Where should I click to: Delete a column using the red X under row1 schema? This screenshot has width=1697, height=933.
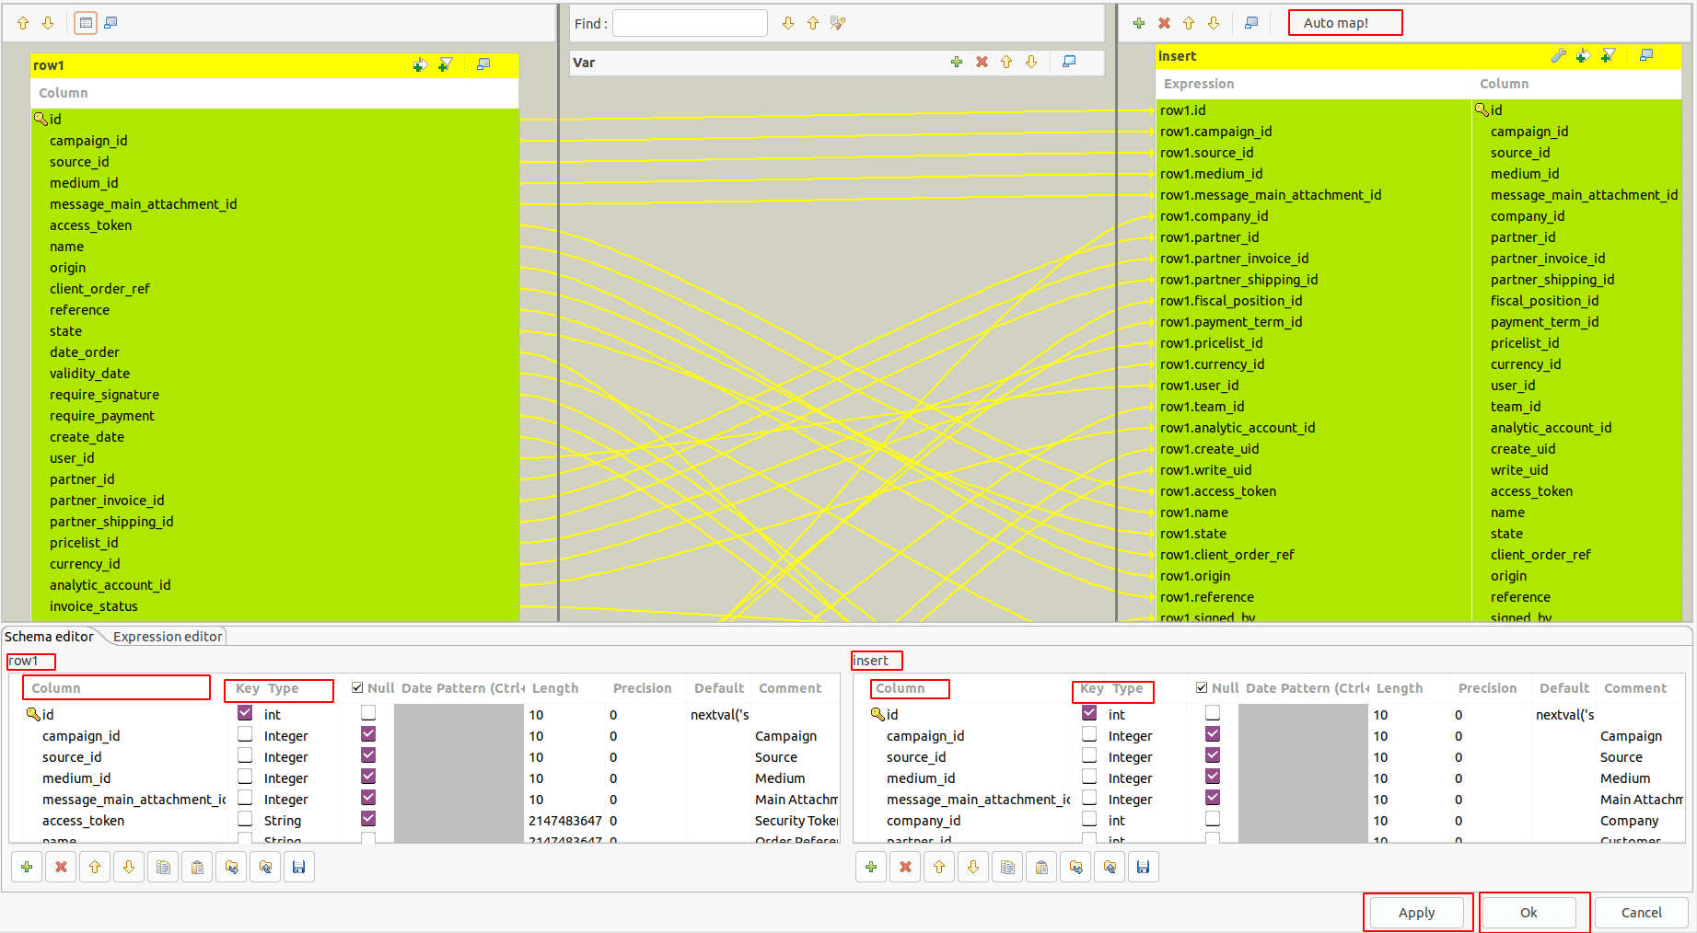tap(60, 866)
